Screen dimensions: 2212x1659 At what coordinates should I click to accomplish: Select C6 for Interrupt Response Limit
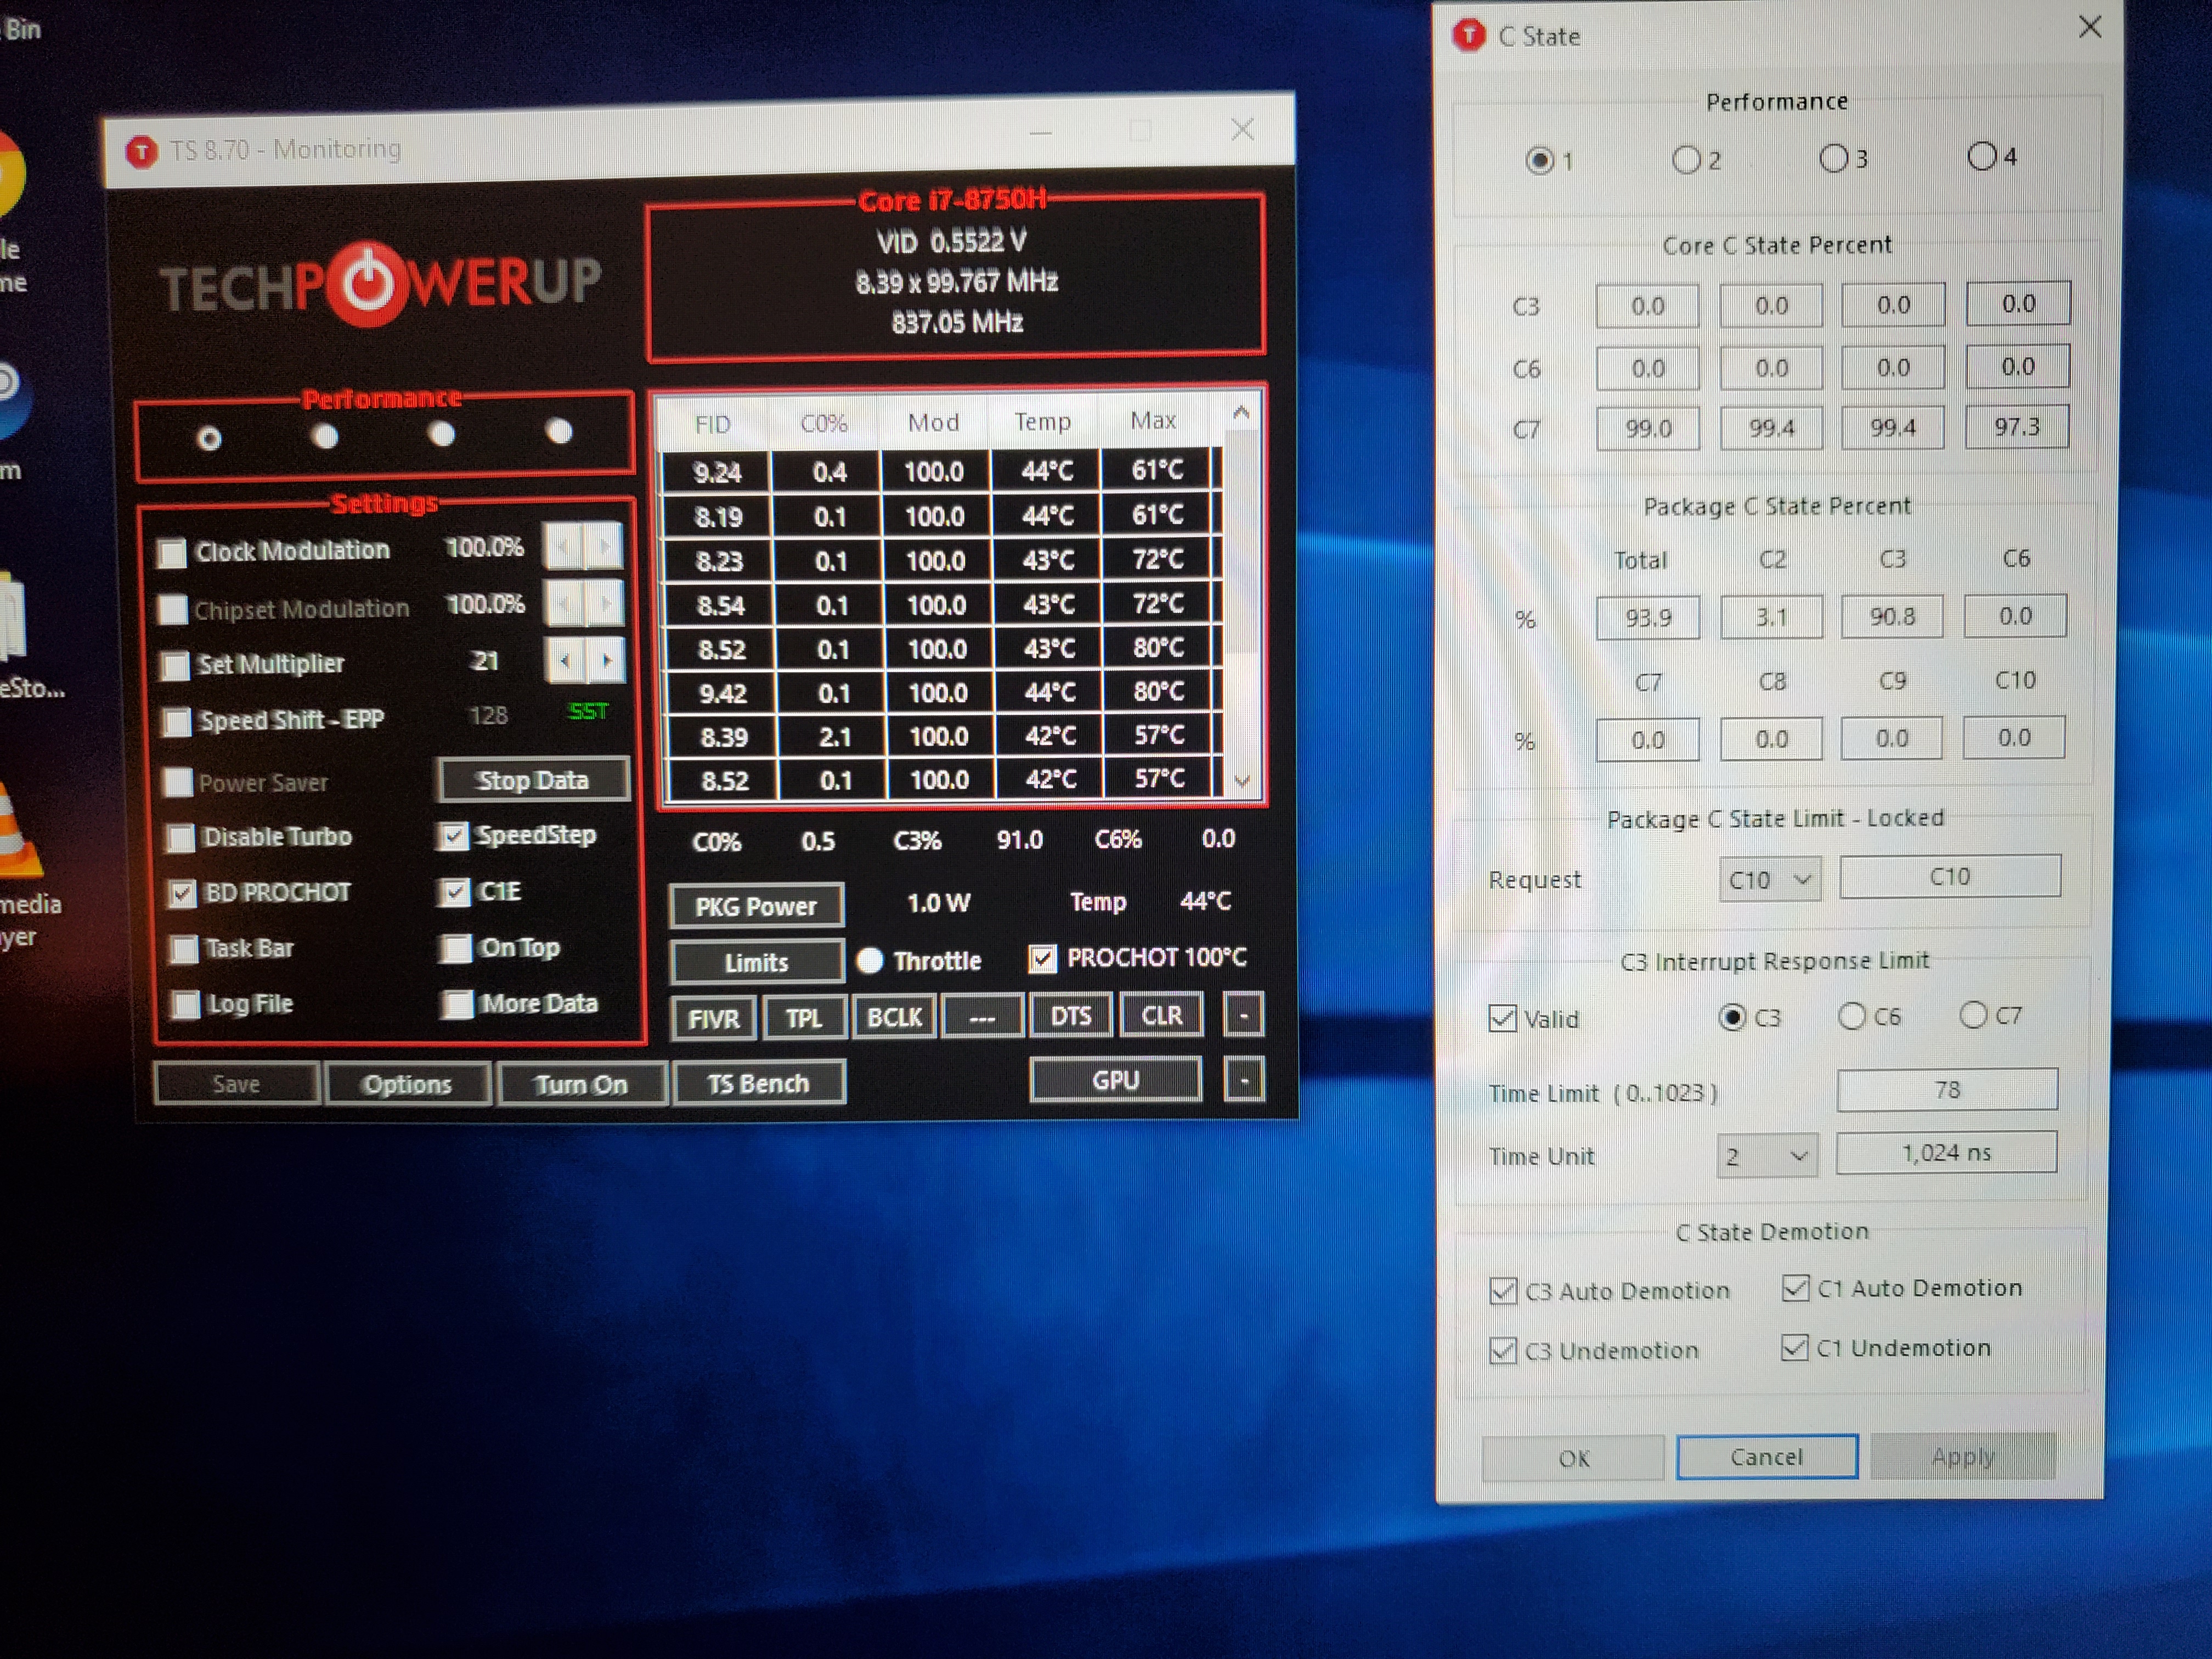click(x=1852, y=1016)
